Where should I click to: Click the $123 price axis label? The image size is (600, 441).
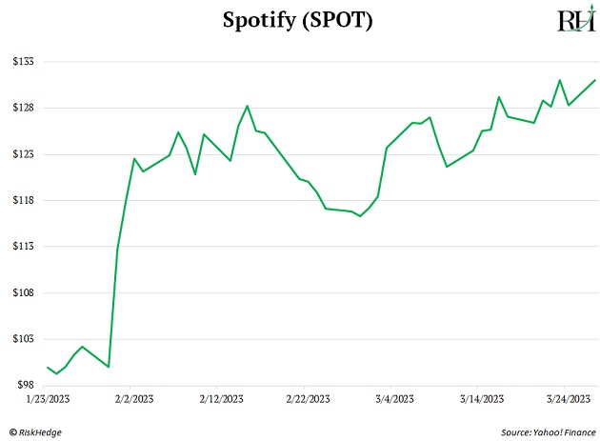(x=22, y=153)
